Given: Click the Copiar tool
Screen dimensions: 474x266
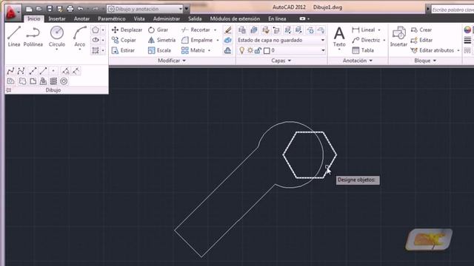Looking at the screenshot, I should (124, 40).
